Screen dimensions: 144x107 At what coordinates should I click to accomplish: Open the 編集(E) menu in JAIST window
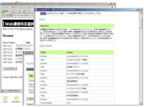pyautogui.click(x=14, y=7)
